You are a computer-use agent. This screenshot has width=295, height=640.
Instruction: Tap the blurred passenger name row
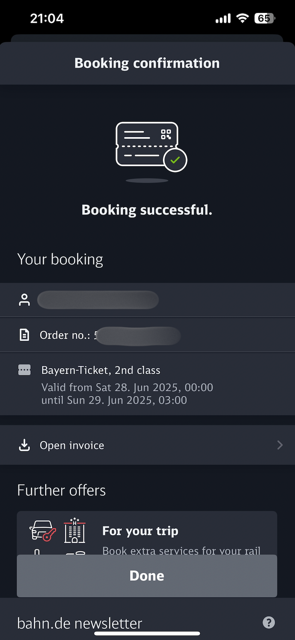point(147,300)
